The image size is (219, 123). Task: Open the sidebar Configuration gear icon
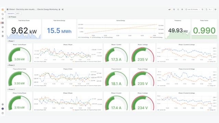pos(3,104)
